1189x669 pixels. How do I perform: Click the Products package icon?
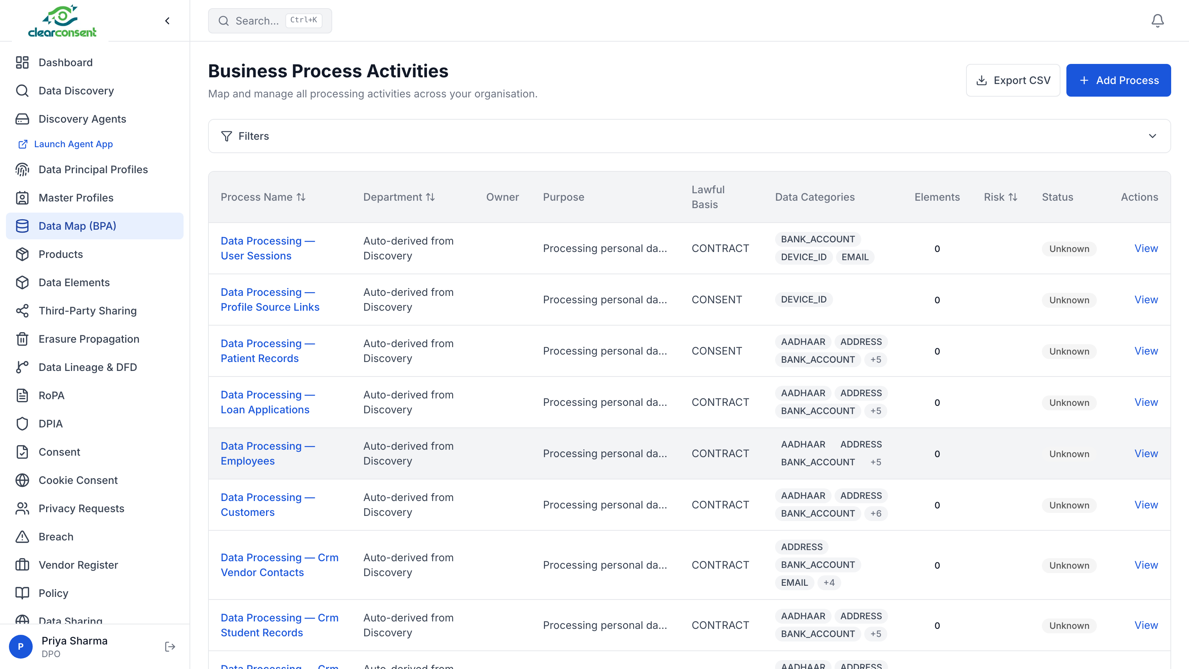[x=22, y=254]
